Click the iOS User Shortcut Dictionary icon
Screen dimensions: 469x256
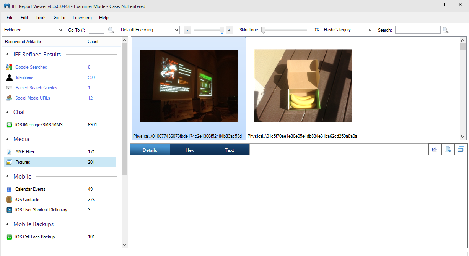(9, 210)
